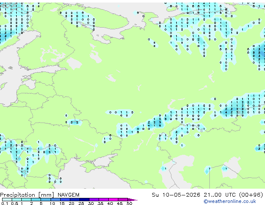Pick the legend swatch between 25 and 30
The image size is (265, 205).
(x=84, y=200)
